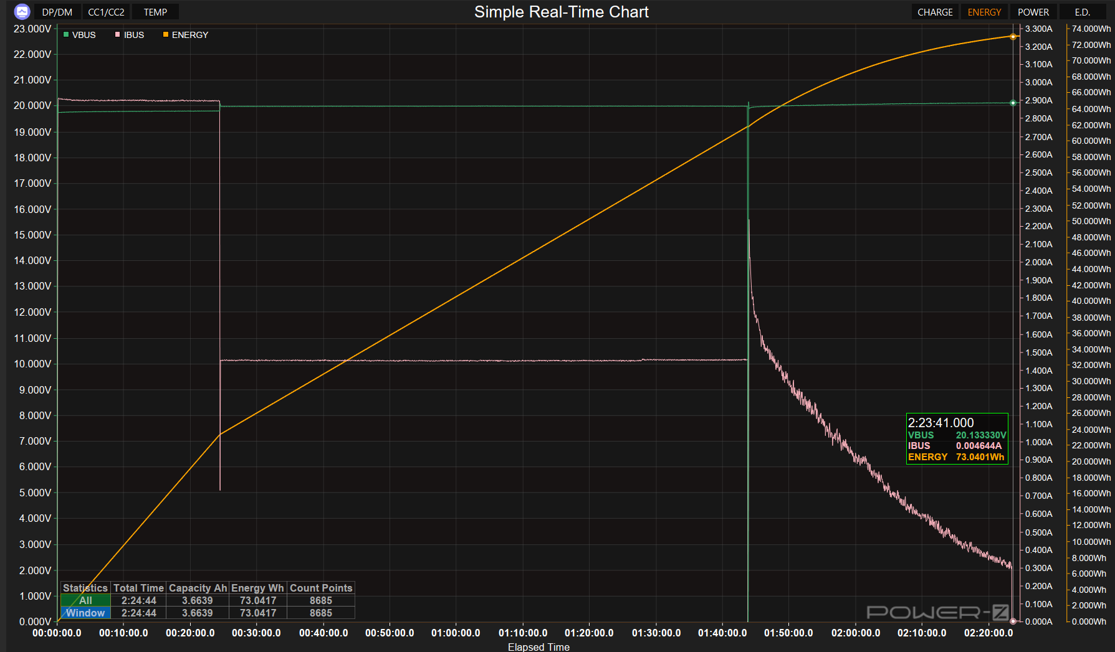Viewport: 1115px width, 652px height.
Task: Click the pink IBUS curve endpoint marker
Action: (1013, 621)
